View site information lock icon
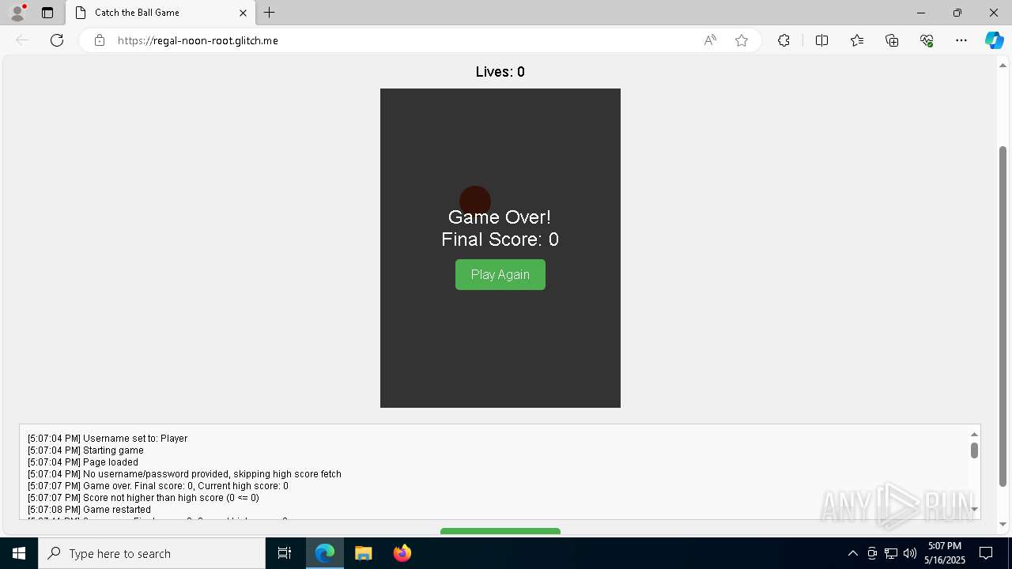This screenshot has height=569, width=1012. [x=99, y=40]
